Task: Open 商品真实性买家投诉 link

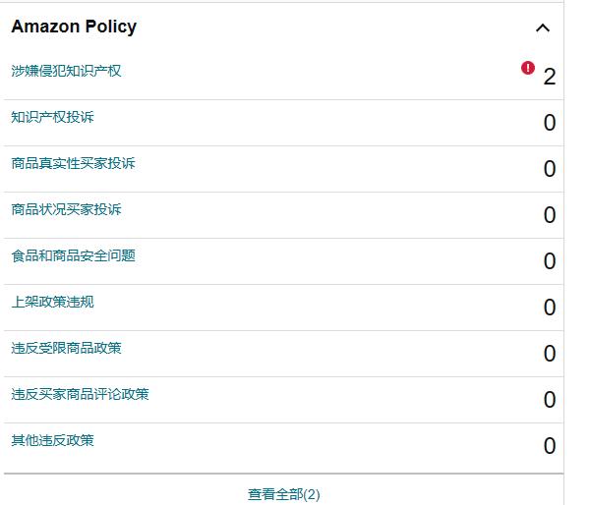Action: coord(73,163)
